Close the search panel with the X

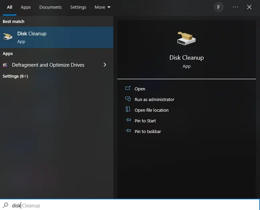(x=249, y=7)
